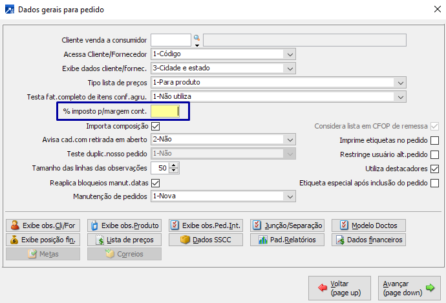Open disabled Teste duplic.nosso pedido dropdown
The height and width of the screenshot is (303, 446).
pos(290,154)
